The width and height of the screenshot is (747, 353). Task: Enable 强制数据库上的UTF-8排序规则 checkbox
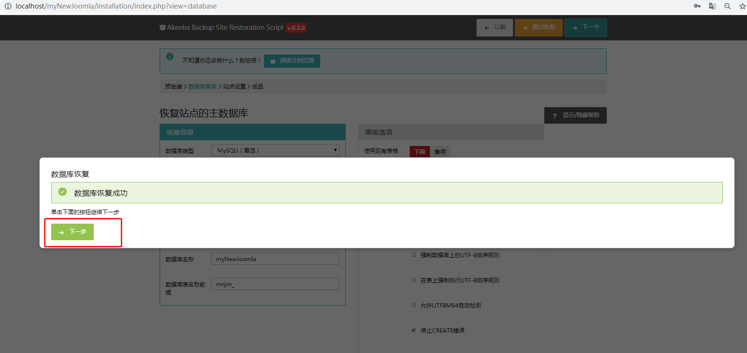pyautogui.click(x=414, y=255)
